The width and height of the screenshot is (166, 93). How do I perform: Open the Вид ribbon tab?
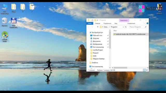116,24
